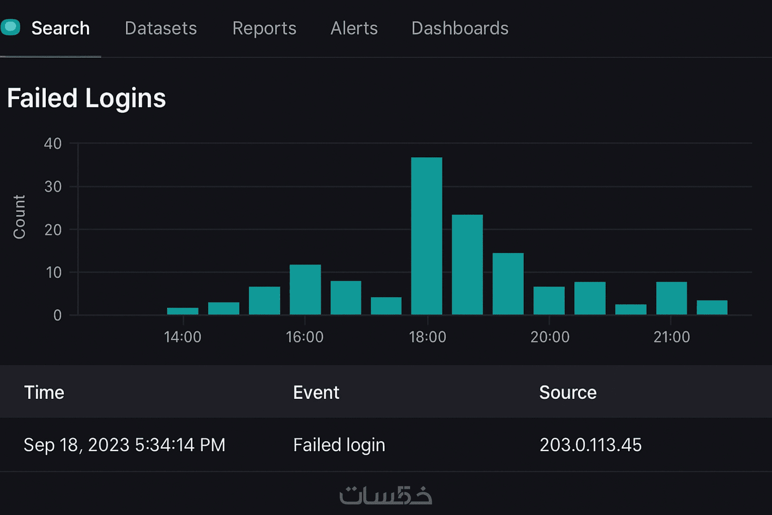Open the Search tab
Viewport: 772px width, 515px height.
coord(60,28)
